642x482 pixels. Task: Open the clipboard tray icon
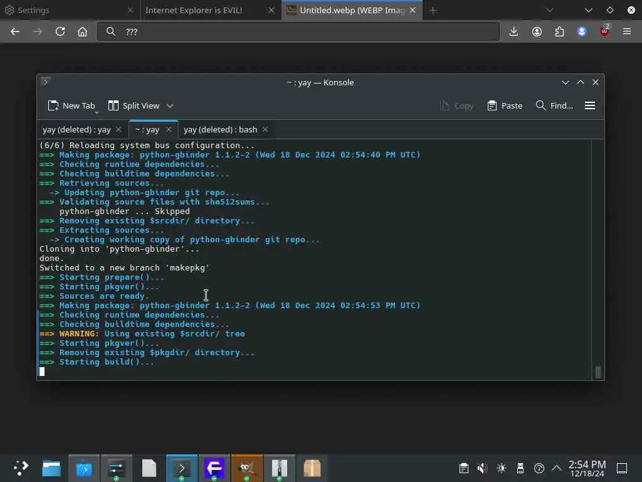pos(463,468)
